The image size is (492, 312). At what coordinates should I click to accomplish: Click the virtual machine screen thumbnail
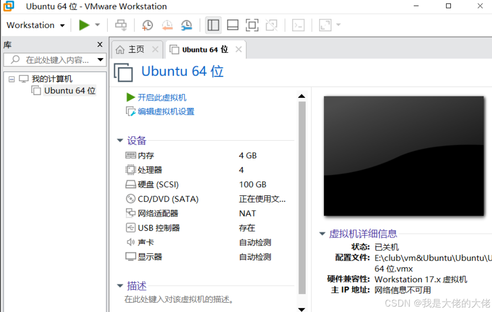(x=404, y=156)
